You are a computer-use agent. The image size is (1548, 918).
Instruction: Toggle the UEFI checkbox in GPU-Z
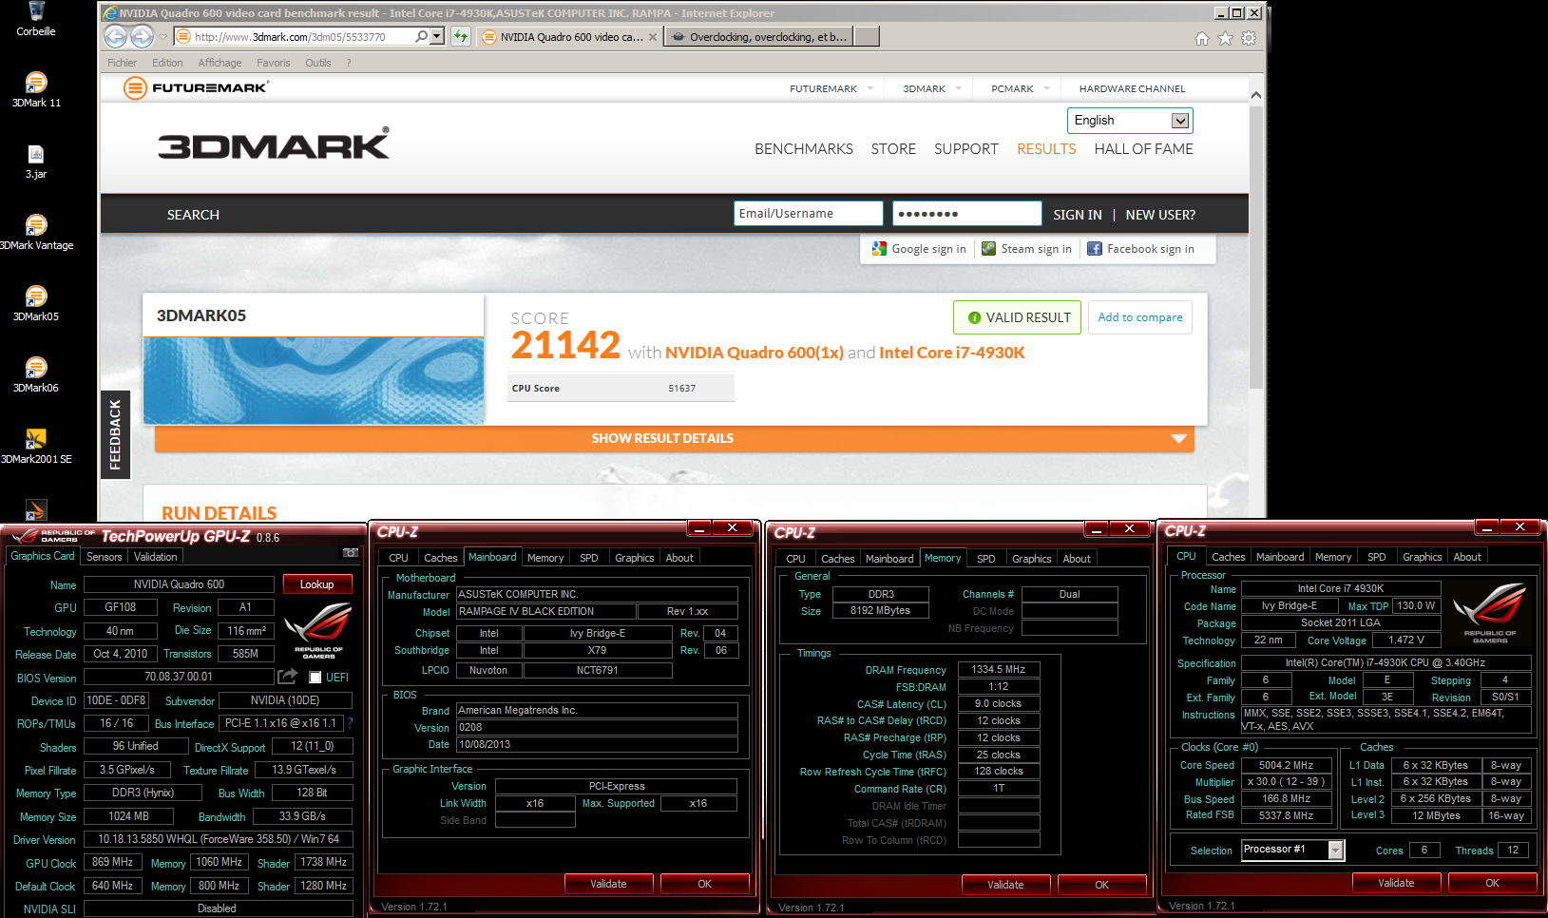pos(315,678)
